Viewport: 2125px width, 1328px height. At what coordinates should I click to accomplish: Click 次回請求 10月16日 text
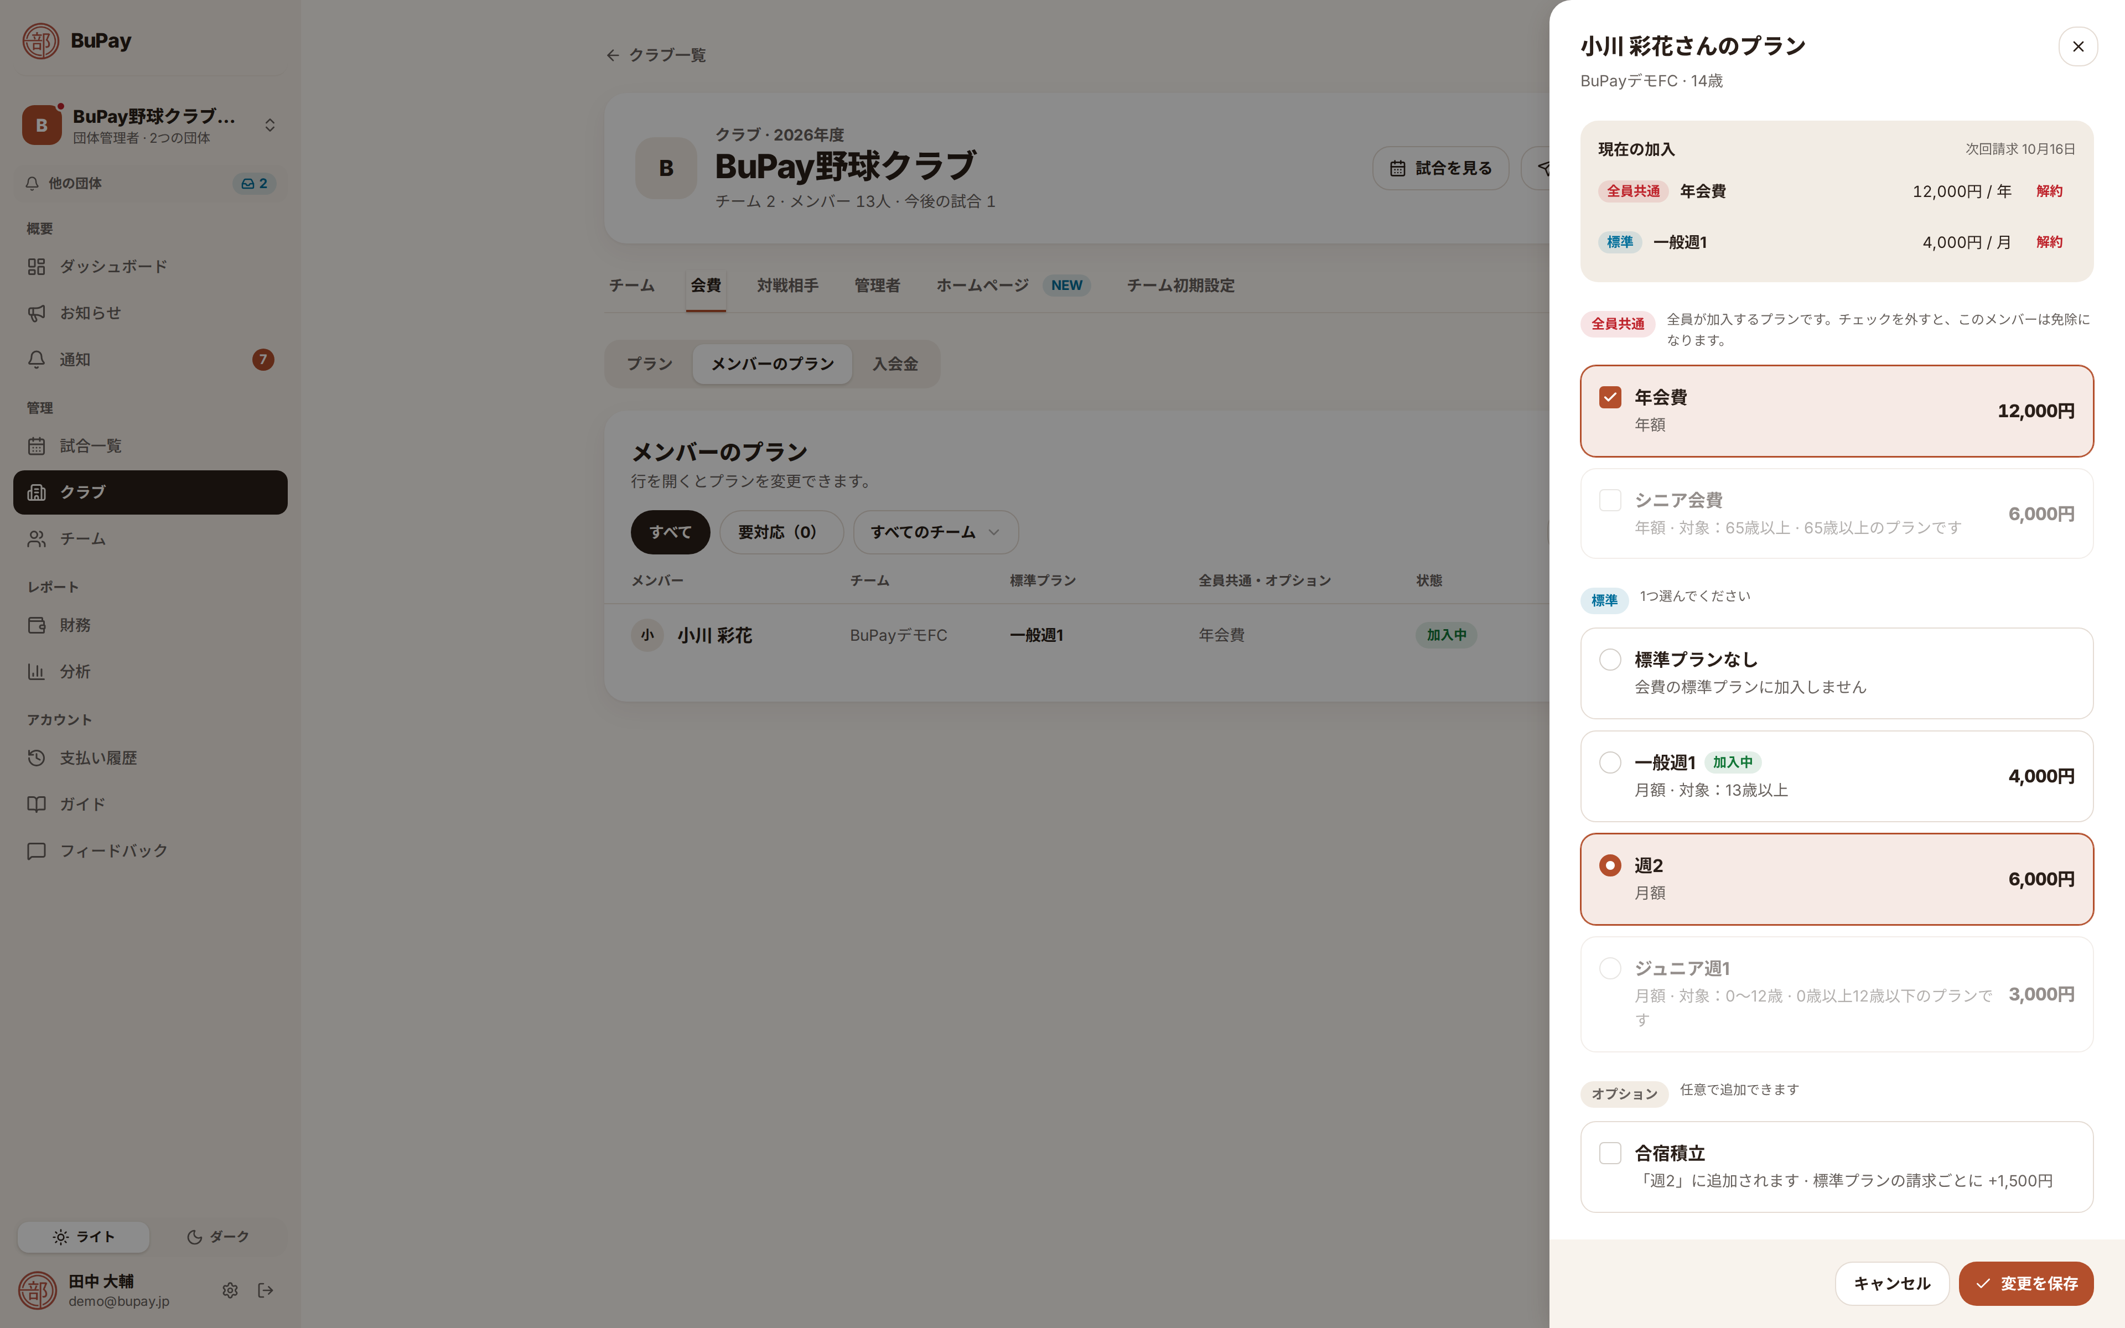click(x=2020, y=149)
